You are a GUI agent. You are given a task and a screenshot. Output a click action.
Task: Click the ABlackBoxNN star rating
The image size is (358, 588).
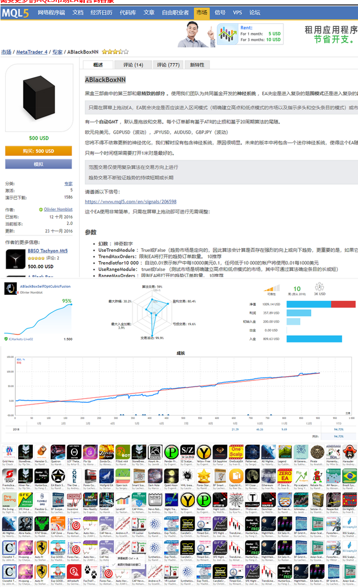pos(115,52)
